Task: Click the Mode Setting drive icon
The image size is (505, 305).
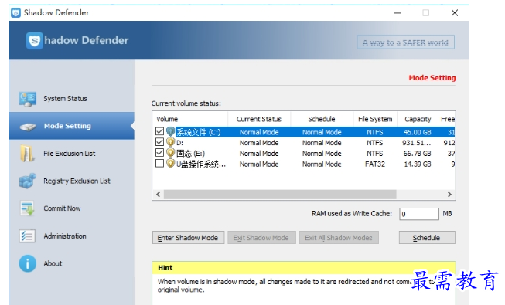Action: 28,127
